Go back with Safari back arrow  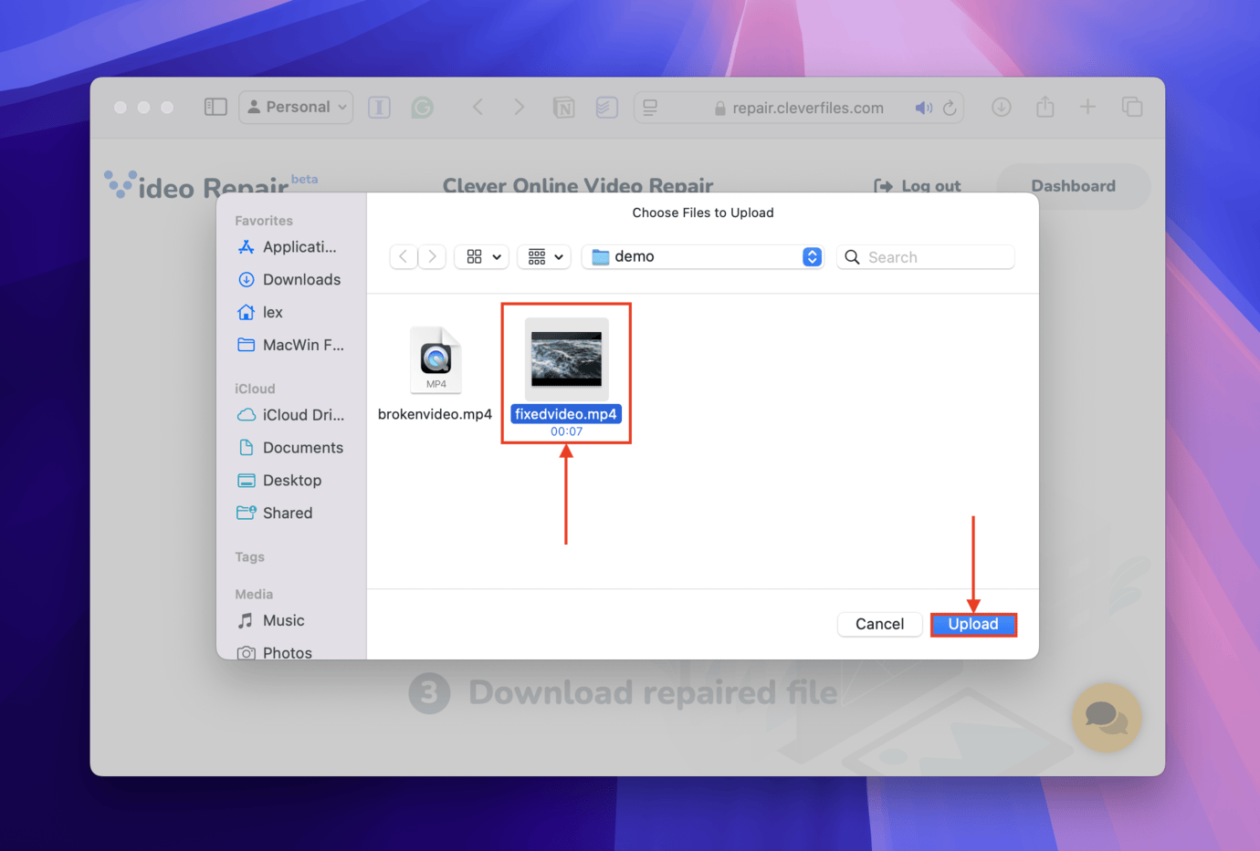pos(478,108)
